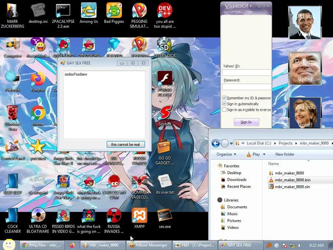
Task: Switch to the /tmp/files Chrome taskbar item
Action: point(42,245)
